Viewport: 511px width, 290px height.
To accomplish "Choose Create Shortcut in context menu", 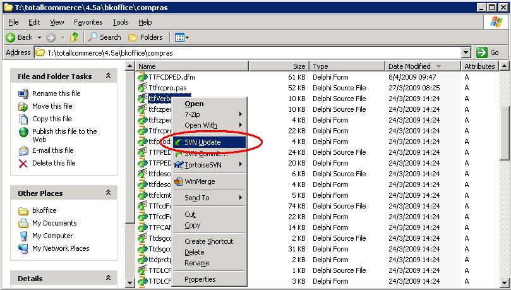I will click(209, 241).
